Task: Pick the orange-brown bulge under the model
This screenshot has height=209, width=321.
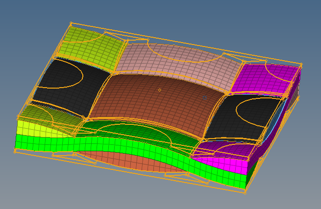Action: coord(127,161)
